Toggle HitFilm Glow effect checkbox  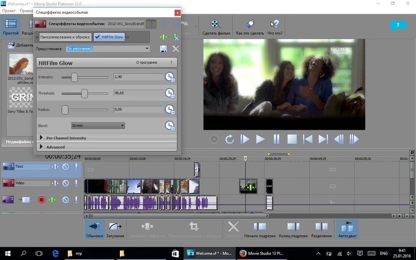click(x=97, y=37)
